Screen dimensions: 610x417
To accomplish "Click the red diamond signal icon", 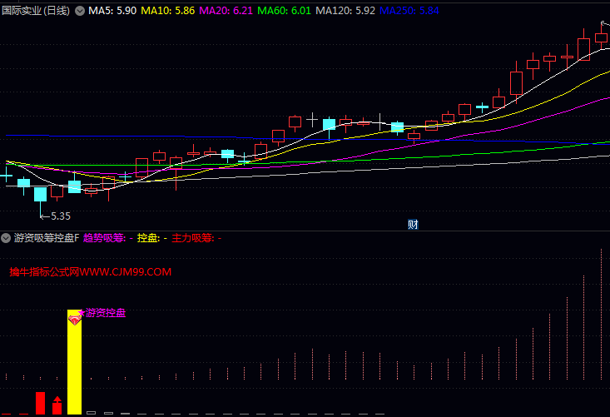I will tap(75, 320).
